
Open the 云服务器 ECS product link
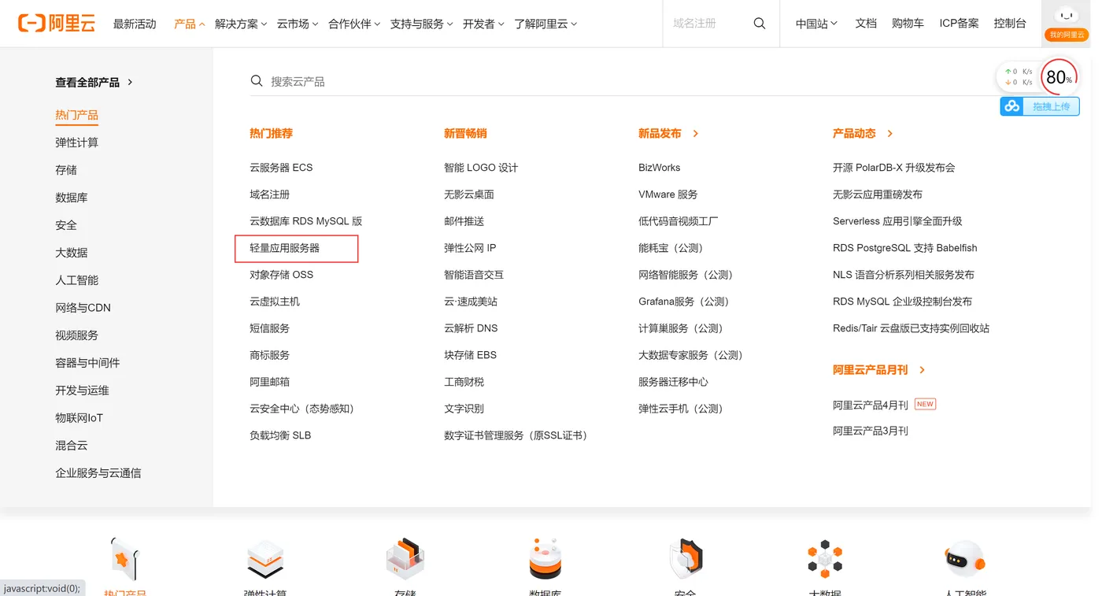pos(281,168)
